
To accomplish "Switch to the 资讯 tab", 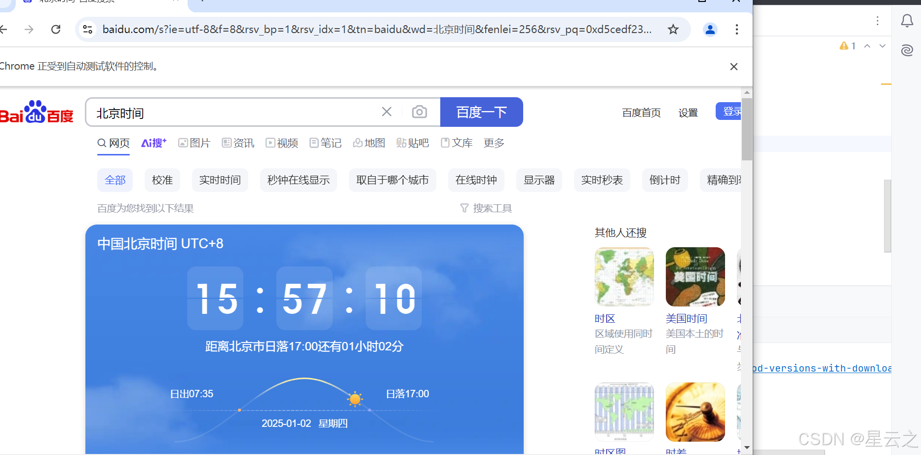I will point(238,143).
